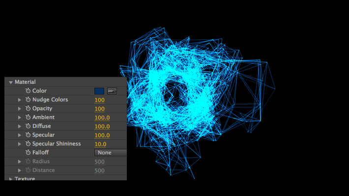Viewport: 349px width, 196px height.
Task: Click the Falloff stopwatch icon
Action: click(x=28, y=153)
